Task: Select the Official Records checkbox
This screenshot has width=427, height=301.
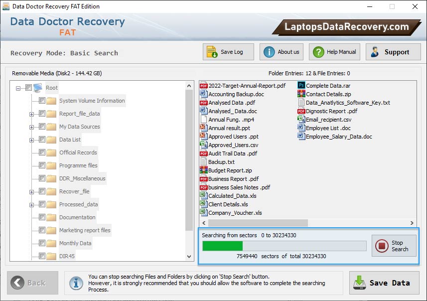Action: click(x=42, y=152)
